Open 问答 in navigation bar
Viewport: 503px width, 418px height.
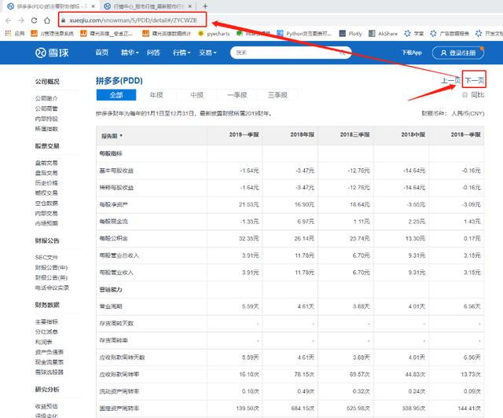pyautogui.click(x=153, y=53)
